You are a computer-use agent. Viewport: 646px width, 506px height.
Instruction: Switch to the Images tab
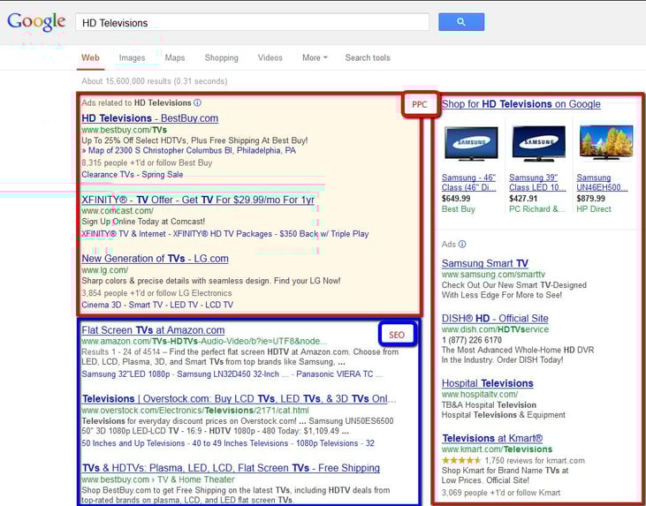coord(132,57)
